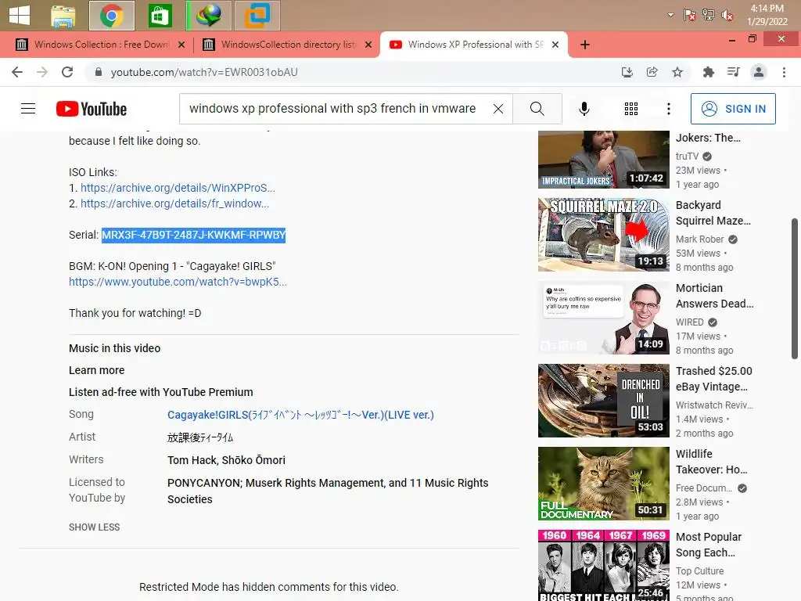
Task: Show hidden system tray icons
Action: [x=670, y=16]
